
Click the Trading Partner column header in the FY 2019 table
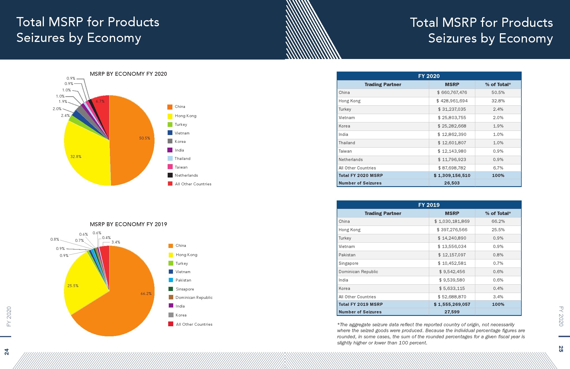point(383,213)
